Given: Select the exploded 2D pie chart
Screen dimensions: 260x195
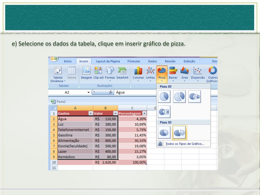Looking at the screenshot, I should pyautogui.click(x=179, y=96).
